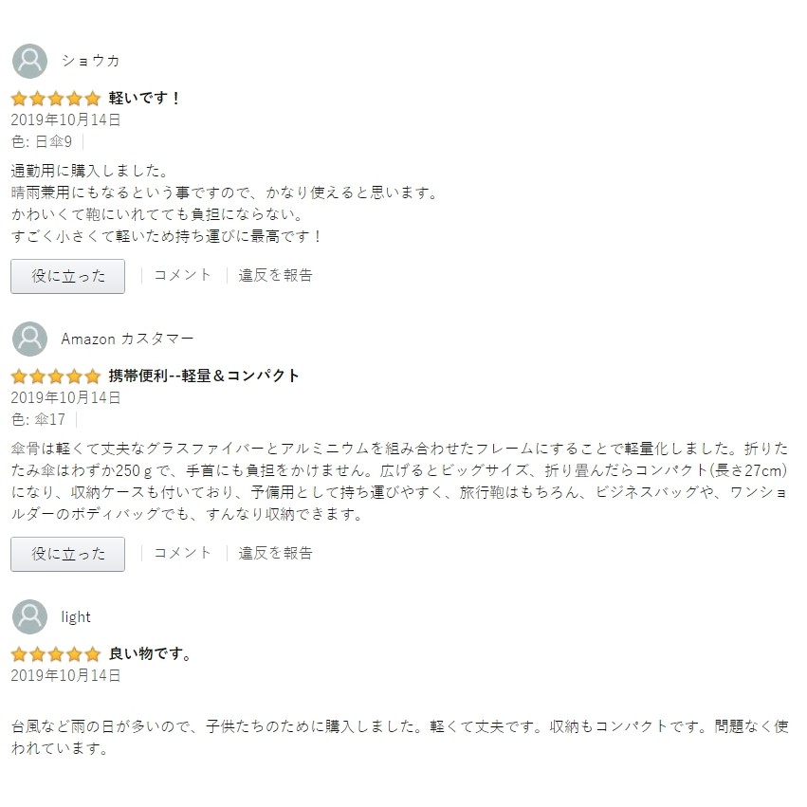The width and height of the screenshot is (807, 807).
Task: Open コメント link under ショウカ's review
Action: click(182, 275)
